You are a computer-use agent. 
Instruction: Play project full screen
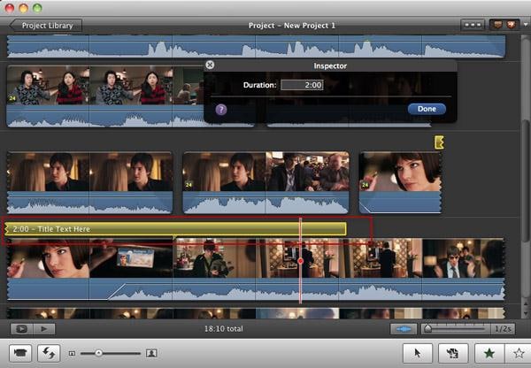pyautogui.click(x=21, y=329)
